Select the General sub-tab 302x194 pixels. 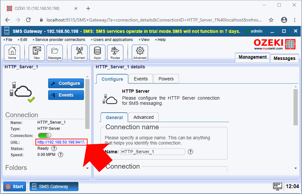coord(114,118)
